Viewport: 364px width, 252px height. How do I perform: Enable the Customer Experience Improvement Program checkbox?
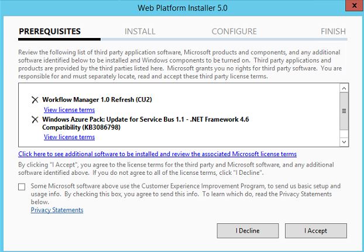click(x=22, y=187)
